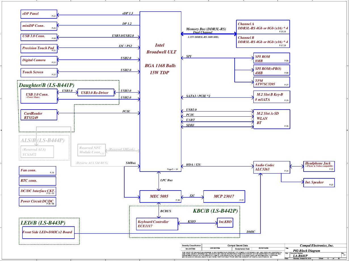The image size is (349, 261).
Task: Click the LA-B441P document number
Action: (x=300, y=256)
